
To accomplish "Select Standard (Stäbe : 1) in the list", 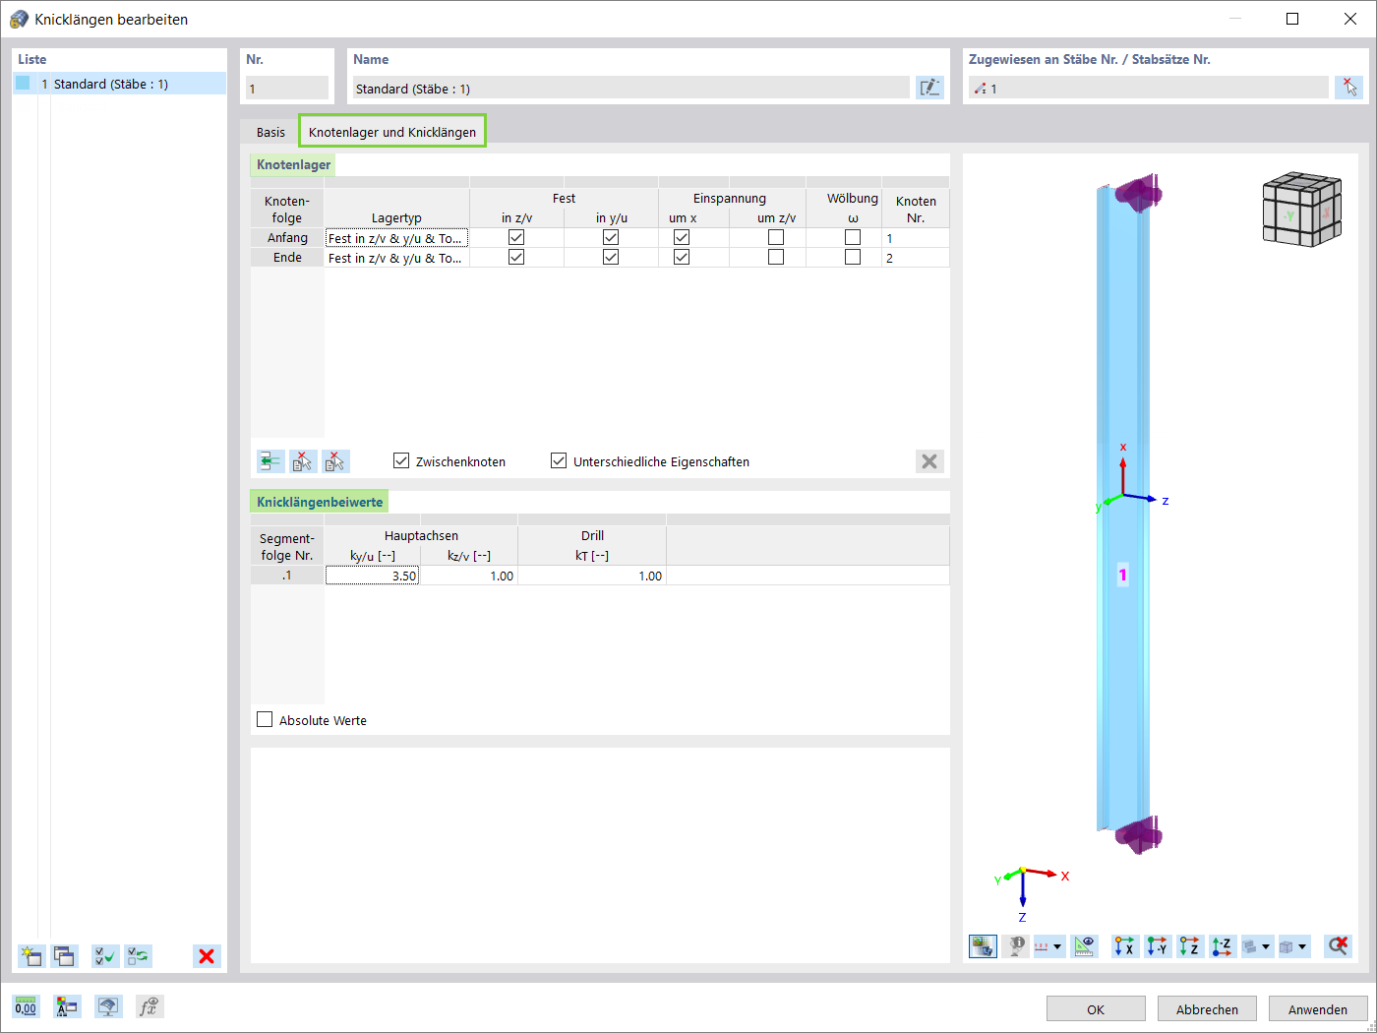I will tap(120, 84).
